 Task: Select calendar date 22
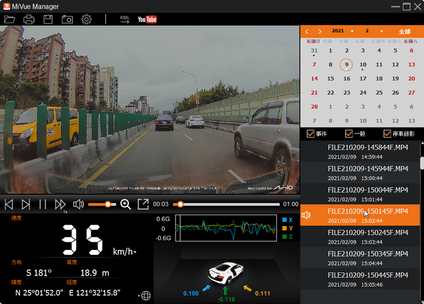pyautogui.click(x=330, y=92)
